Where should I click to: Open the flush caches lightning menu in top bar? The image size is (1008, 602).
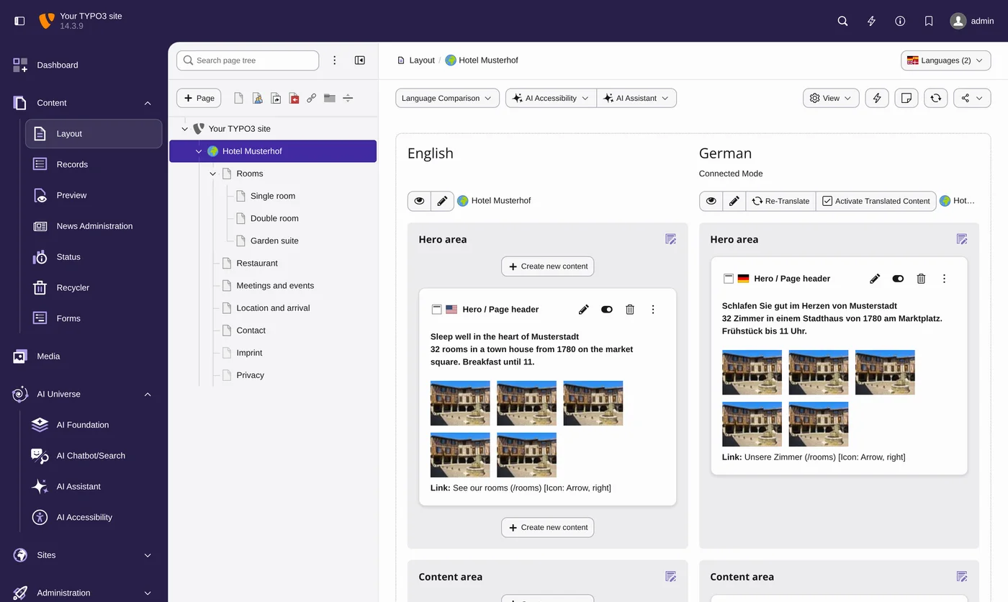(x=871, y=21)
